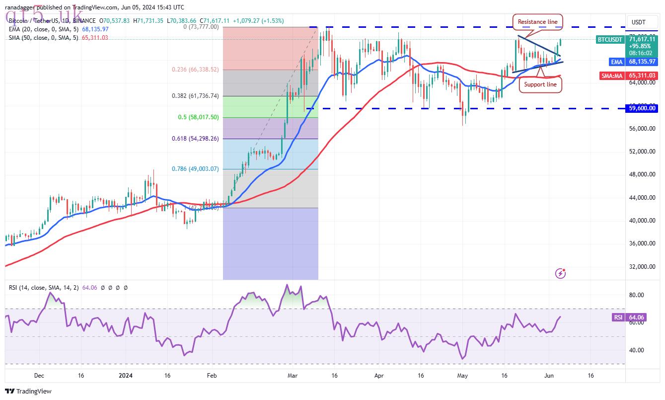Click the 40,000.00 price axis label
Image resolution: width=665 pixels, height=400 pixels.
(642, 221)
